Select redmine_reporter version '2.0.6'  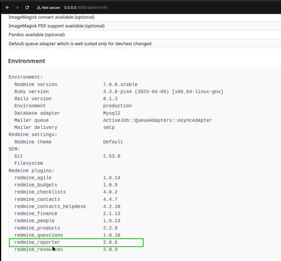[110, 242]
